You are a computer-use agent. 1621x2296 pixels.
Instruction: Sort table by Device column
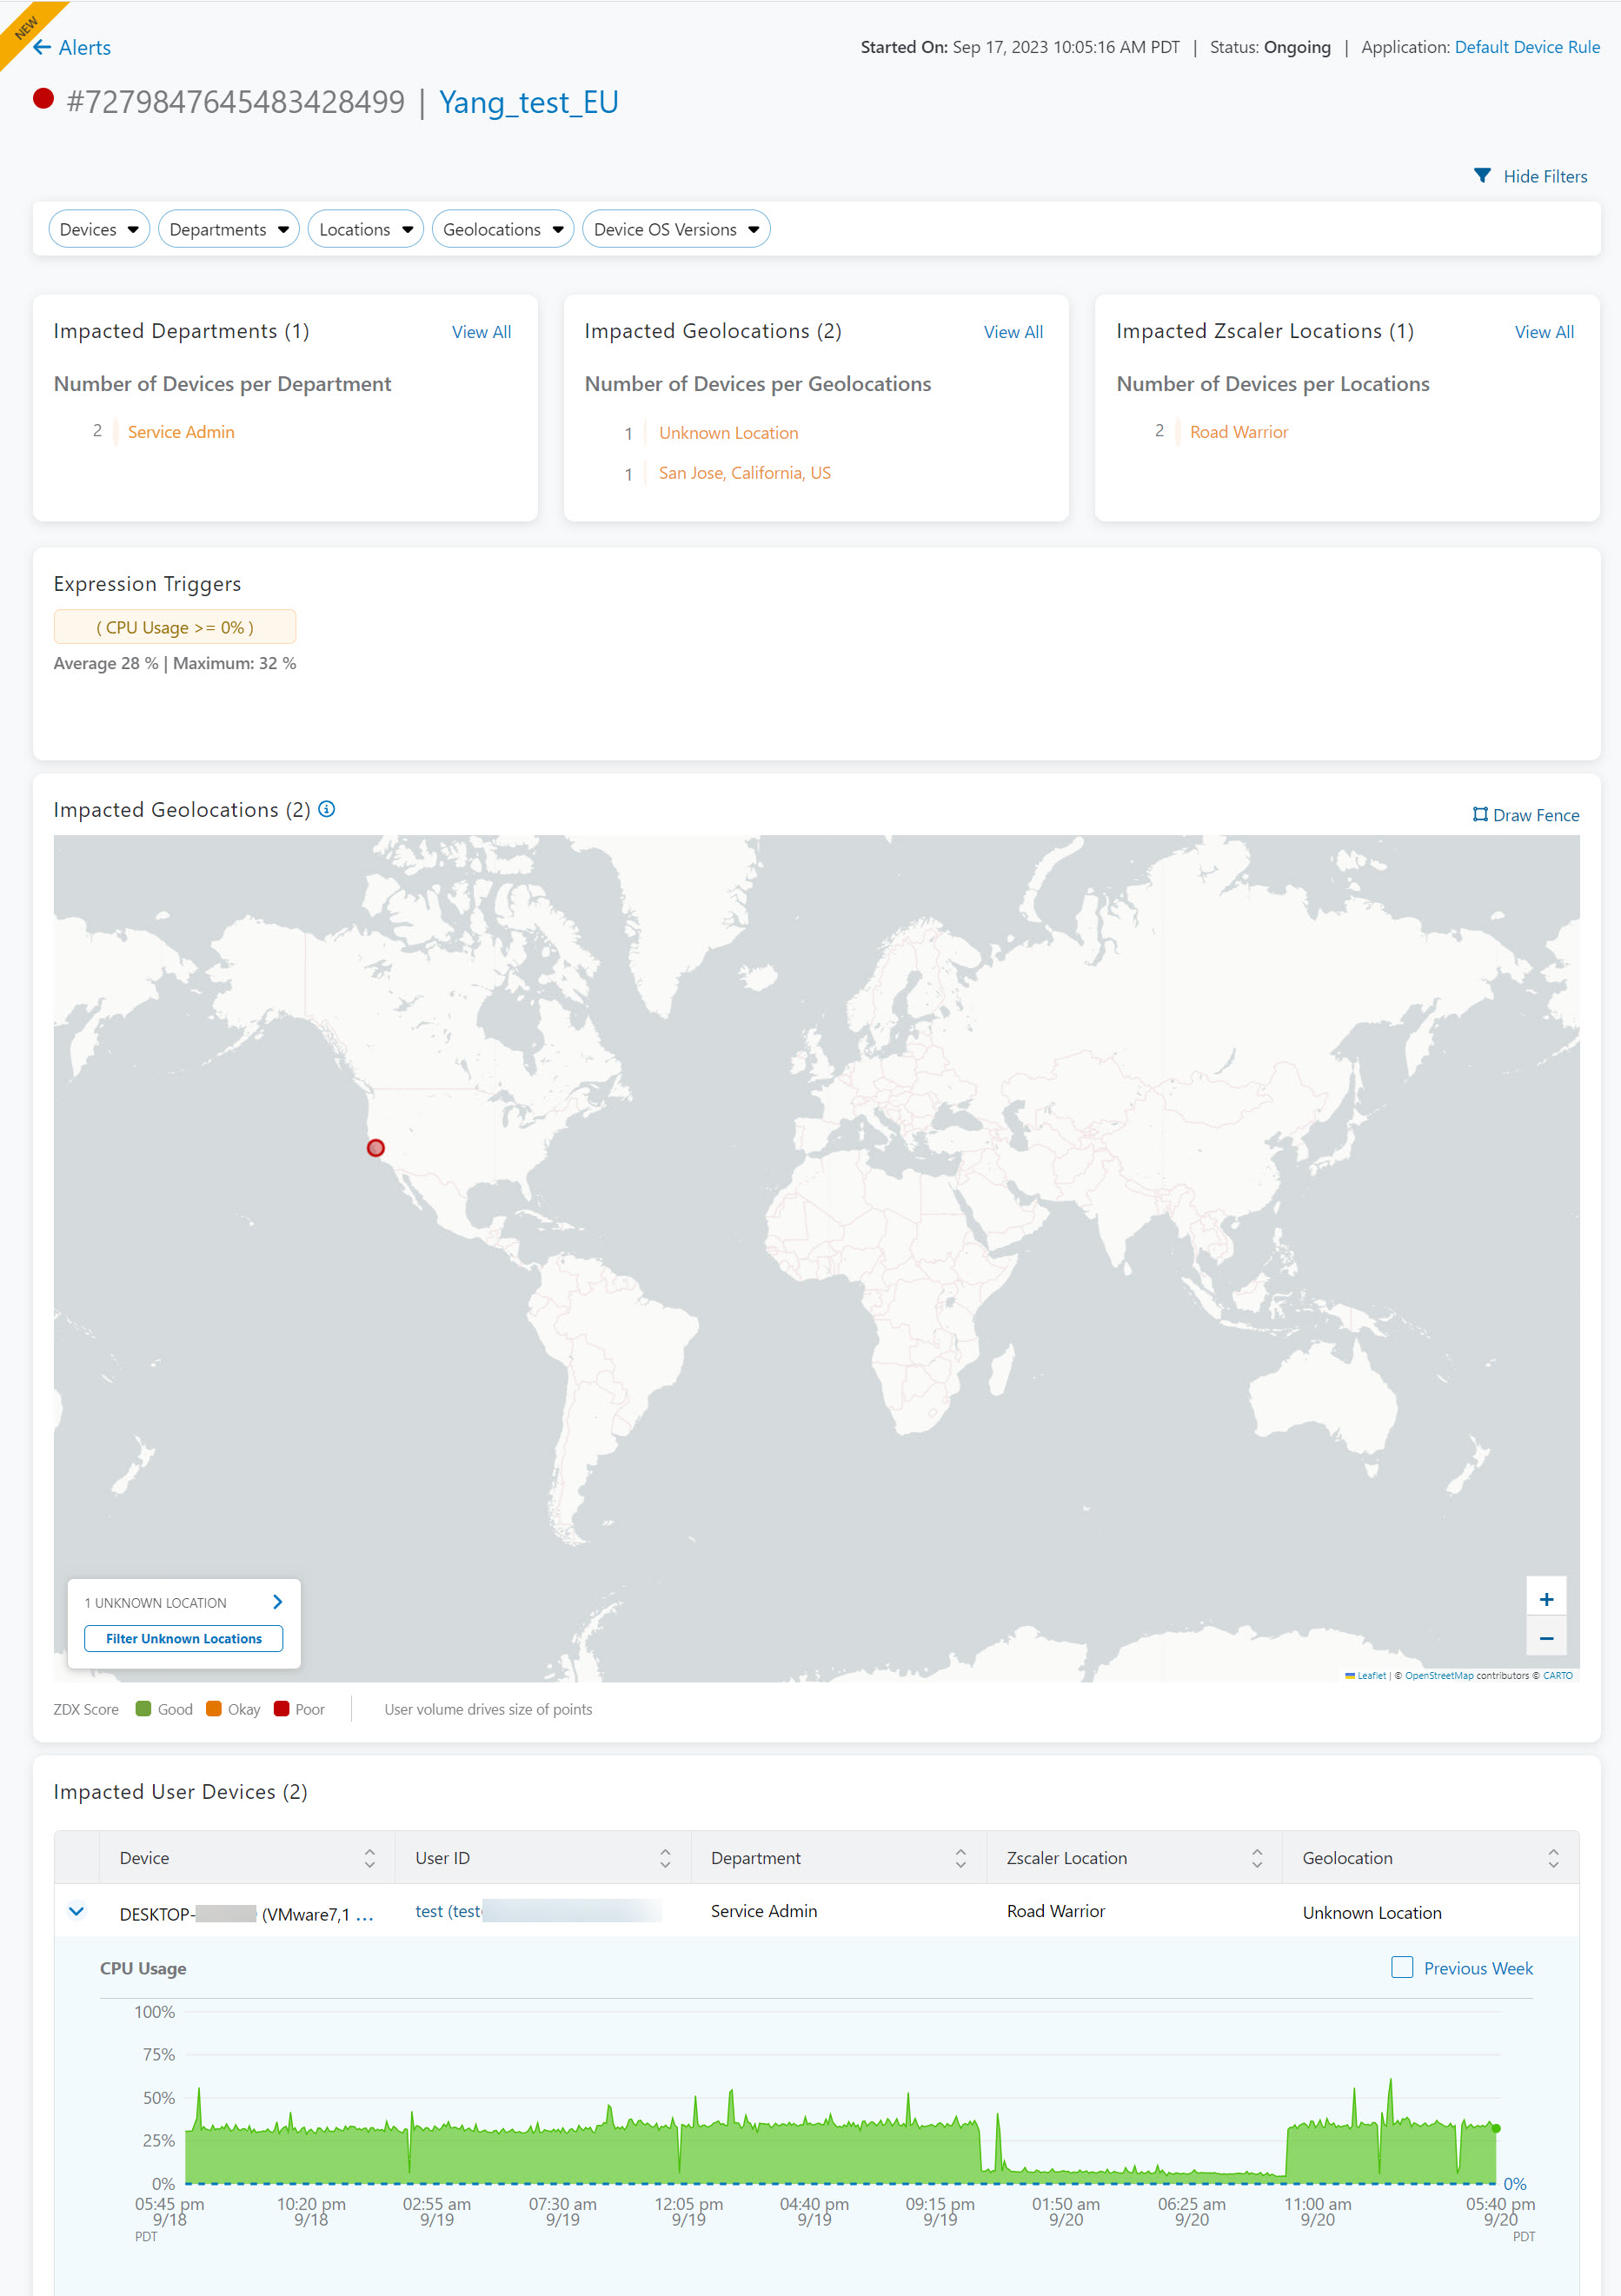(x=369, y=1858)
